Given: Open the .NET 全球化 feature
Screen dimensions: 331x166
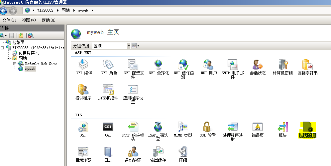Looking at the screenshot, I should [158, 67].
